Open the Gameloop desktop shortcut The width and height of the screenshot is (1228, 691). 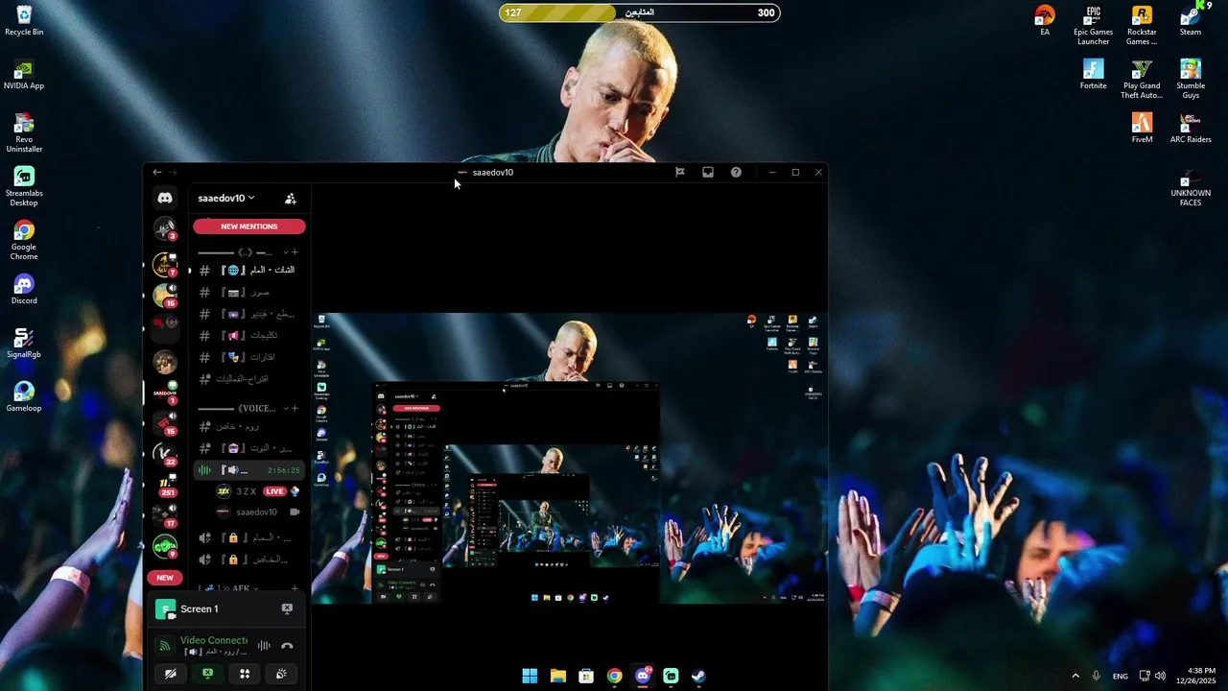24,396
